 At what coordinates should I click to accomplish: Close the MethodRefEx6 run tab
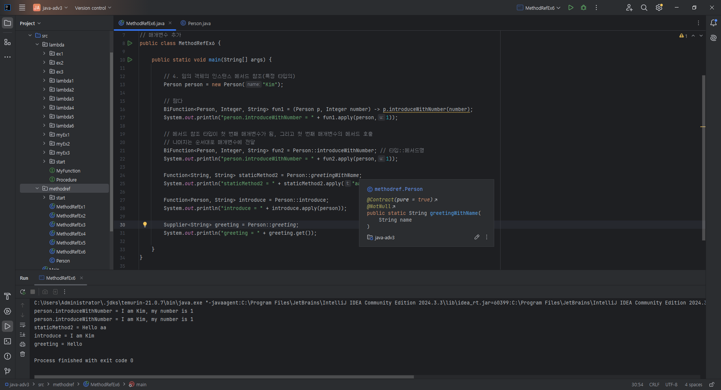coord(81,278)
